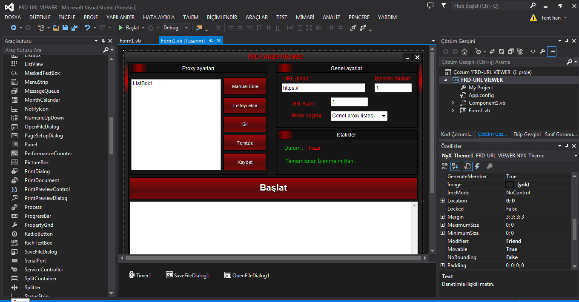This screenshot has height=302, width=579.
Task: Click the Home icon in Çözüm Gezgini
Action: 464,51
